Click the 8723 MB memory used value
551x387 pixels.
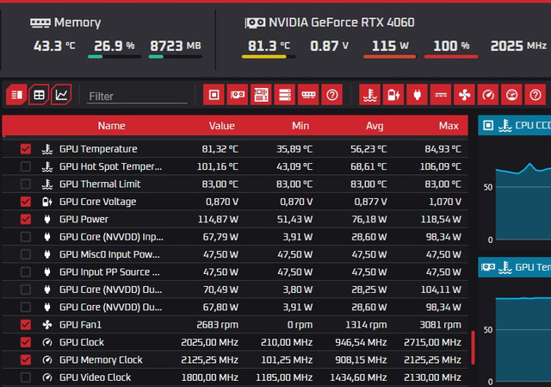point(176,46)
